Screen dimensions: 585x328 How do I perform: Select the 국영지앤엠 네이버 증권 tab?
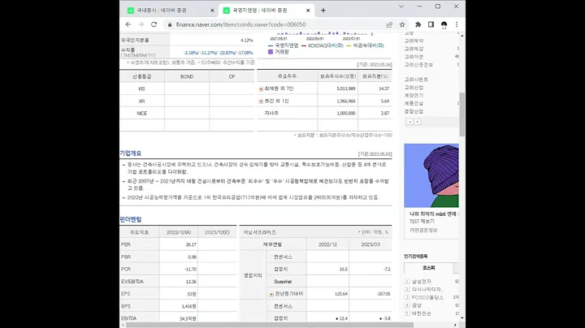click(266, 11)
